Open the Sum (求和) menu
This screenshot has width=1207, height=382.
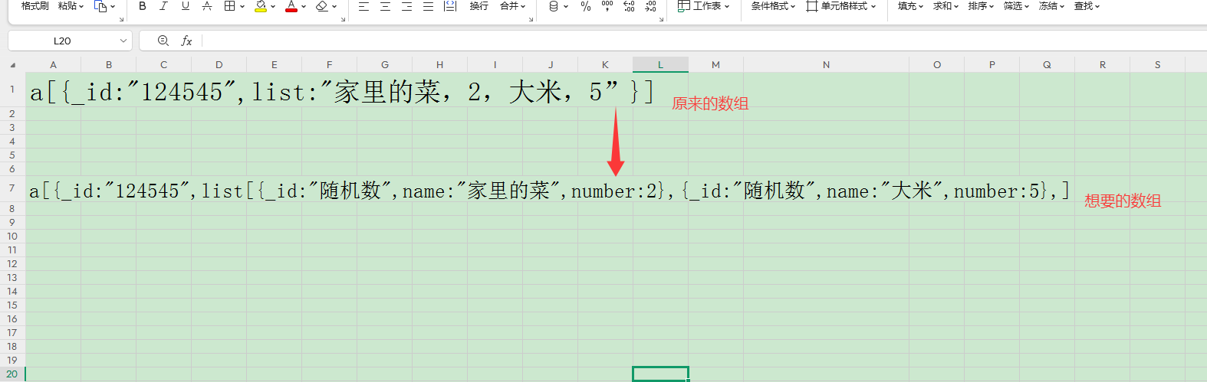(946, 6)
